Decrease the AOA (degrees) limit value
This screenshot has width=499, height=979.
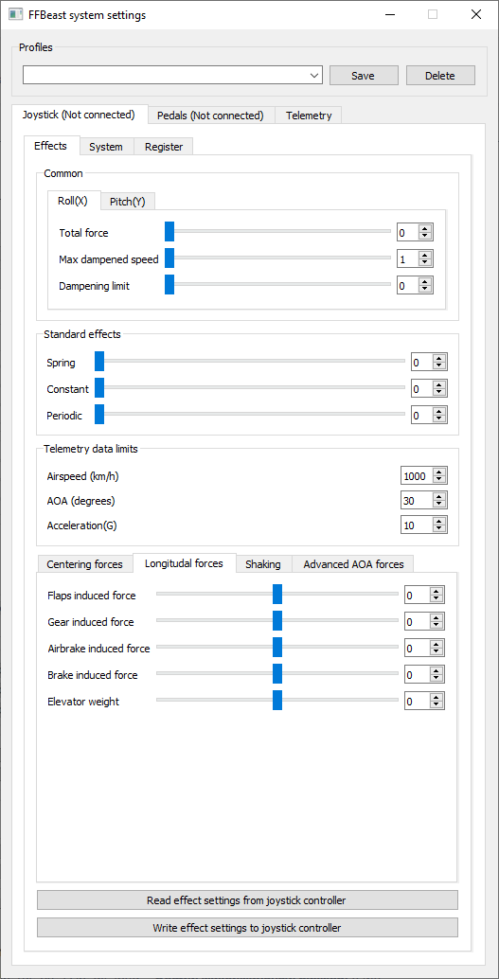click(439, 505)
